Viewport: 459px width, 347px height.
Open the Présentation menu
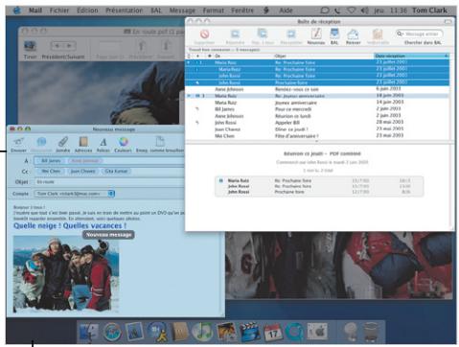click(125, 11)
